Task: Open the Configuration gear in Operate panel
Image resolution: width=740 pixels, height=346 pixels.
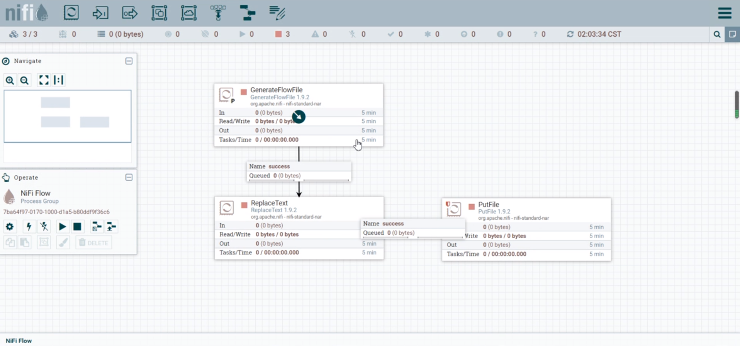Action: tap(10, 227)
